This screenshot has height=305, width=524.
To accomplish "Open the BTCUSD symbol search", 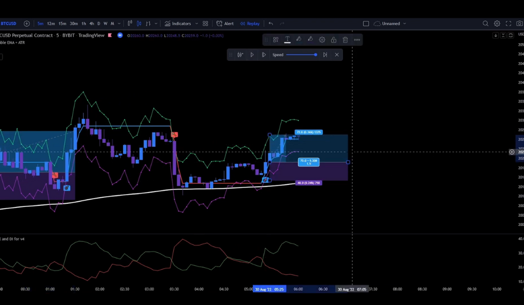I will click(x=8, y=24).
